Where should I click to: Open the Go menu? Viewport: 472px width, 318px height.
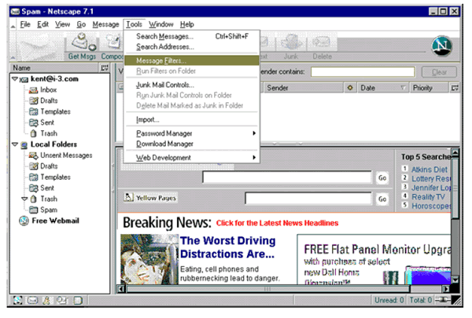81,24
